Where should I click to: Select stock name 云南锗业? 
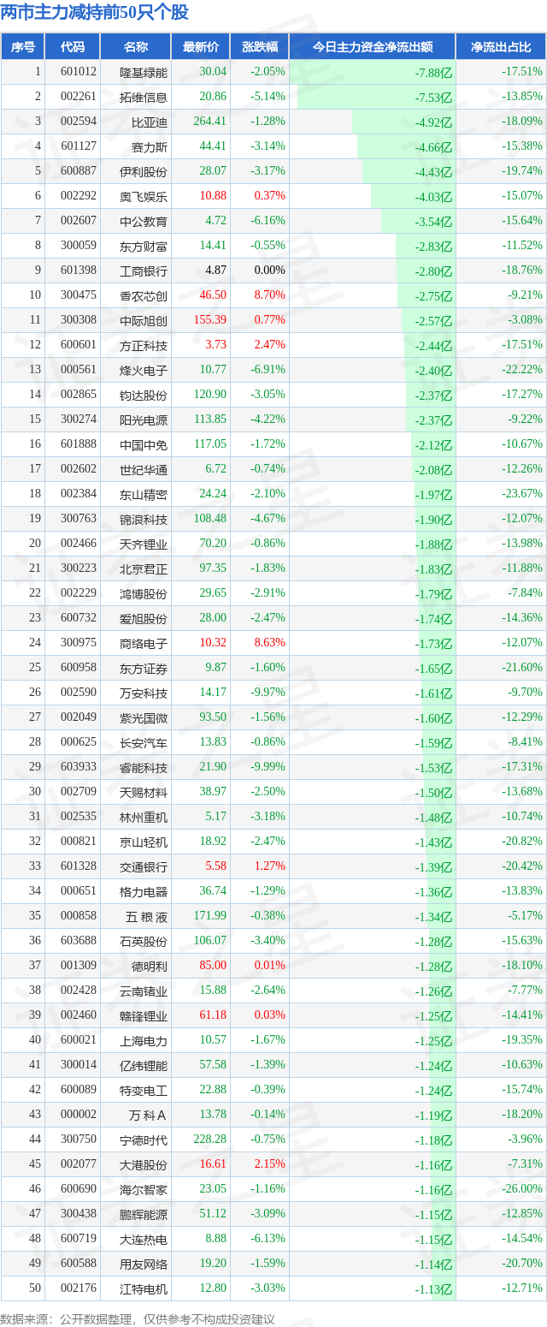pos(144,991)
